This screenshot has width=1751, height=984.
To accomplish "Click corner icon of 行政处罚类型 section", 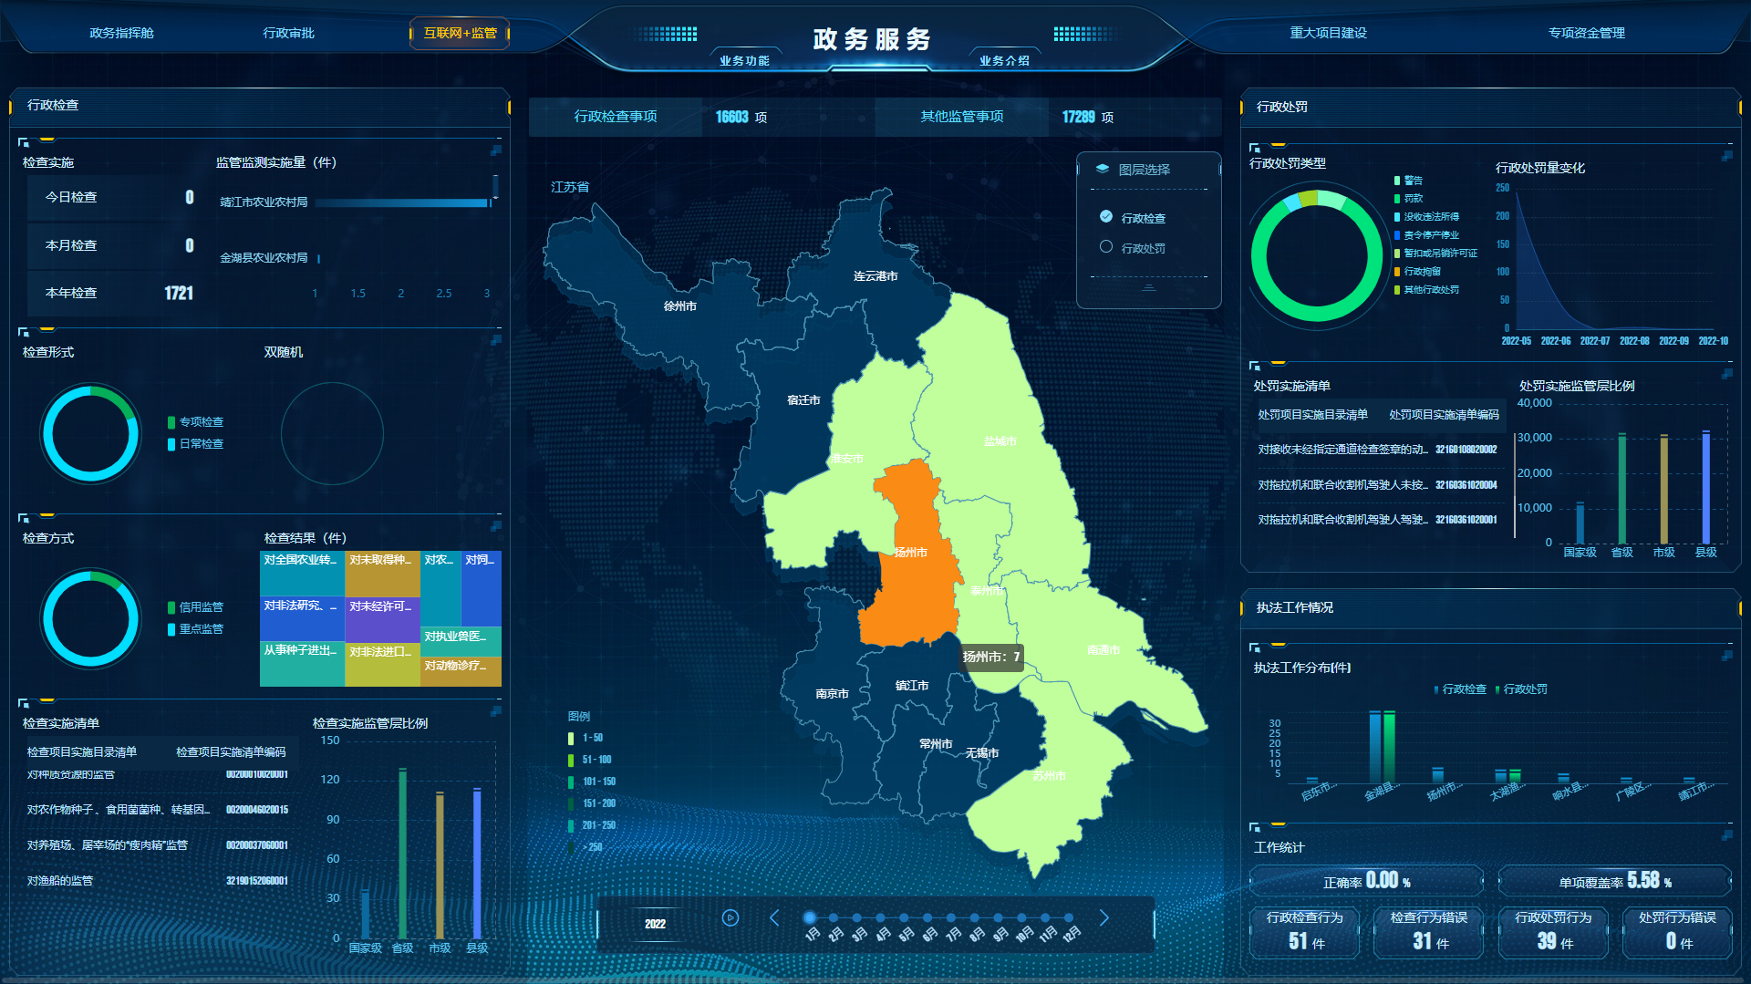I will [x=1254, y=147].
